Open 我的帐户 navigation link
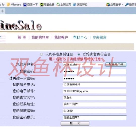The image size is (136, 136). point(61,38)
